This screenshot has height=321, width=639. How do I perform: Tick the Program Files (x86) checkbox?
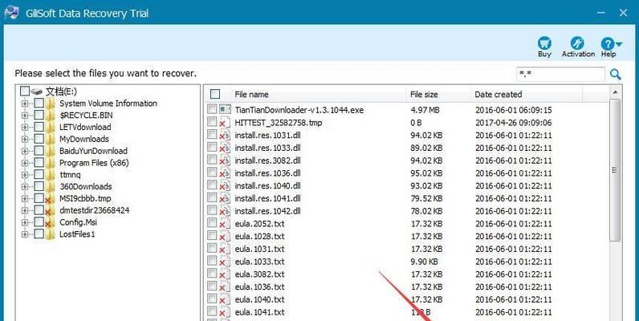[39, 163]
